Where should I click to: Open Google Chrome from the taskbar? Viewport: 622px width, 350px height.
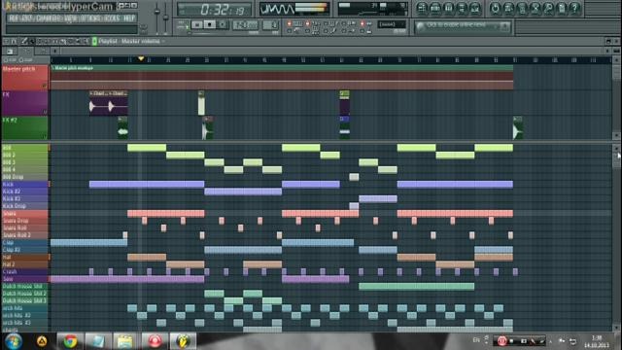coord(70,341)
